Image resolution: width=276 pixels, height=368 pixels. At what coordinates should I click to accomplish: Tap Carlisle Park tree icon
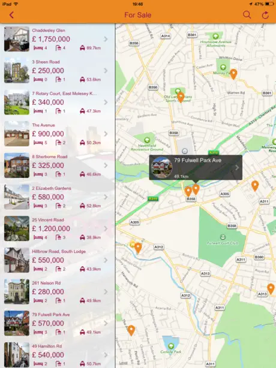pos(171,346)
